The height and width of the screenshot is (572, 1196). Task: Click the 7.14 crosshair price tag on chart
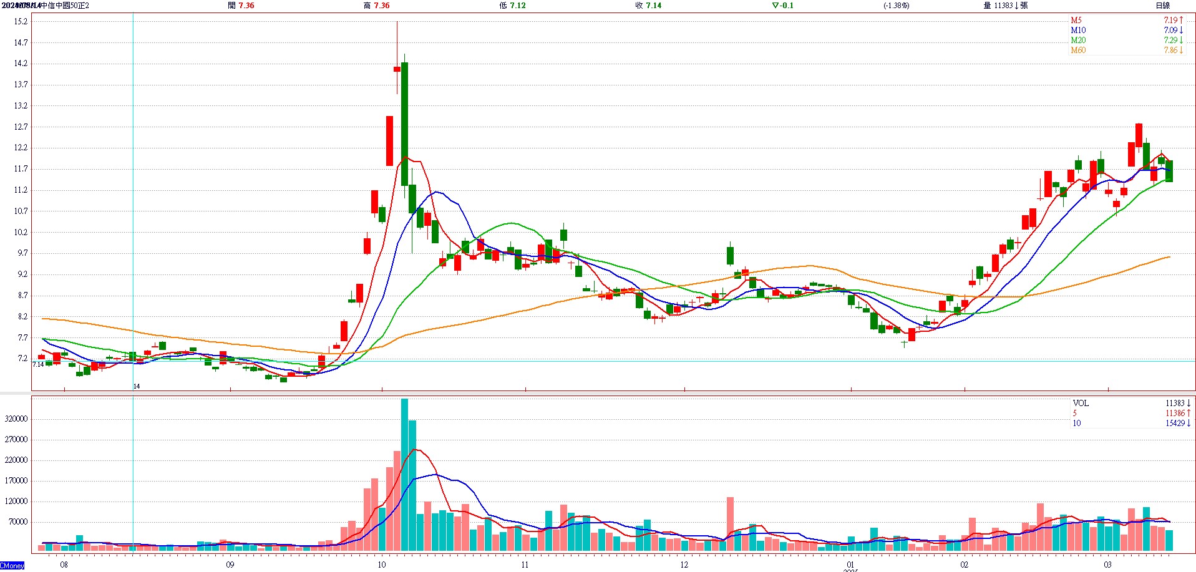tap(38, 364)
